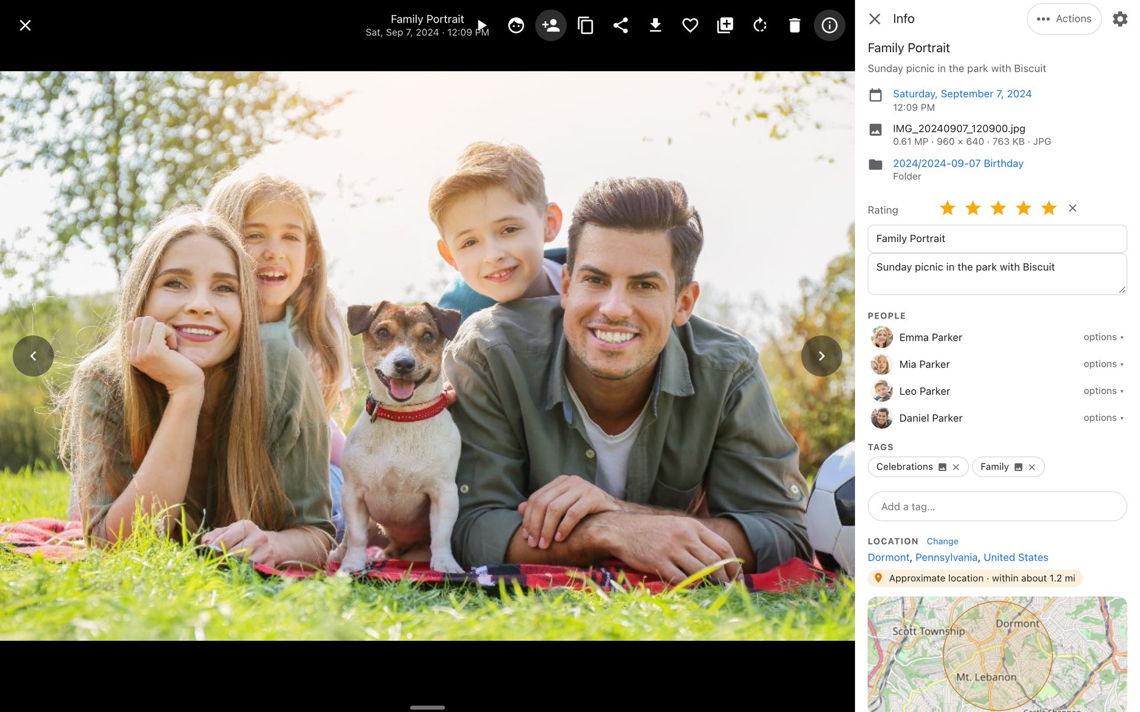Open options for Mia Parker
Image resolution: width=1140 pixels, height=712 pixels.
point(1103,364)
